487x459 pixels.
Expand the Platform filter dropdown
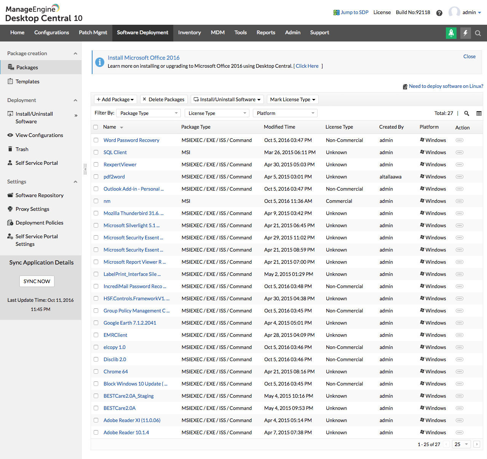[x=285, y=113]
